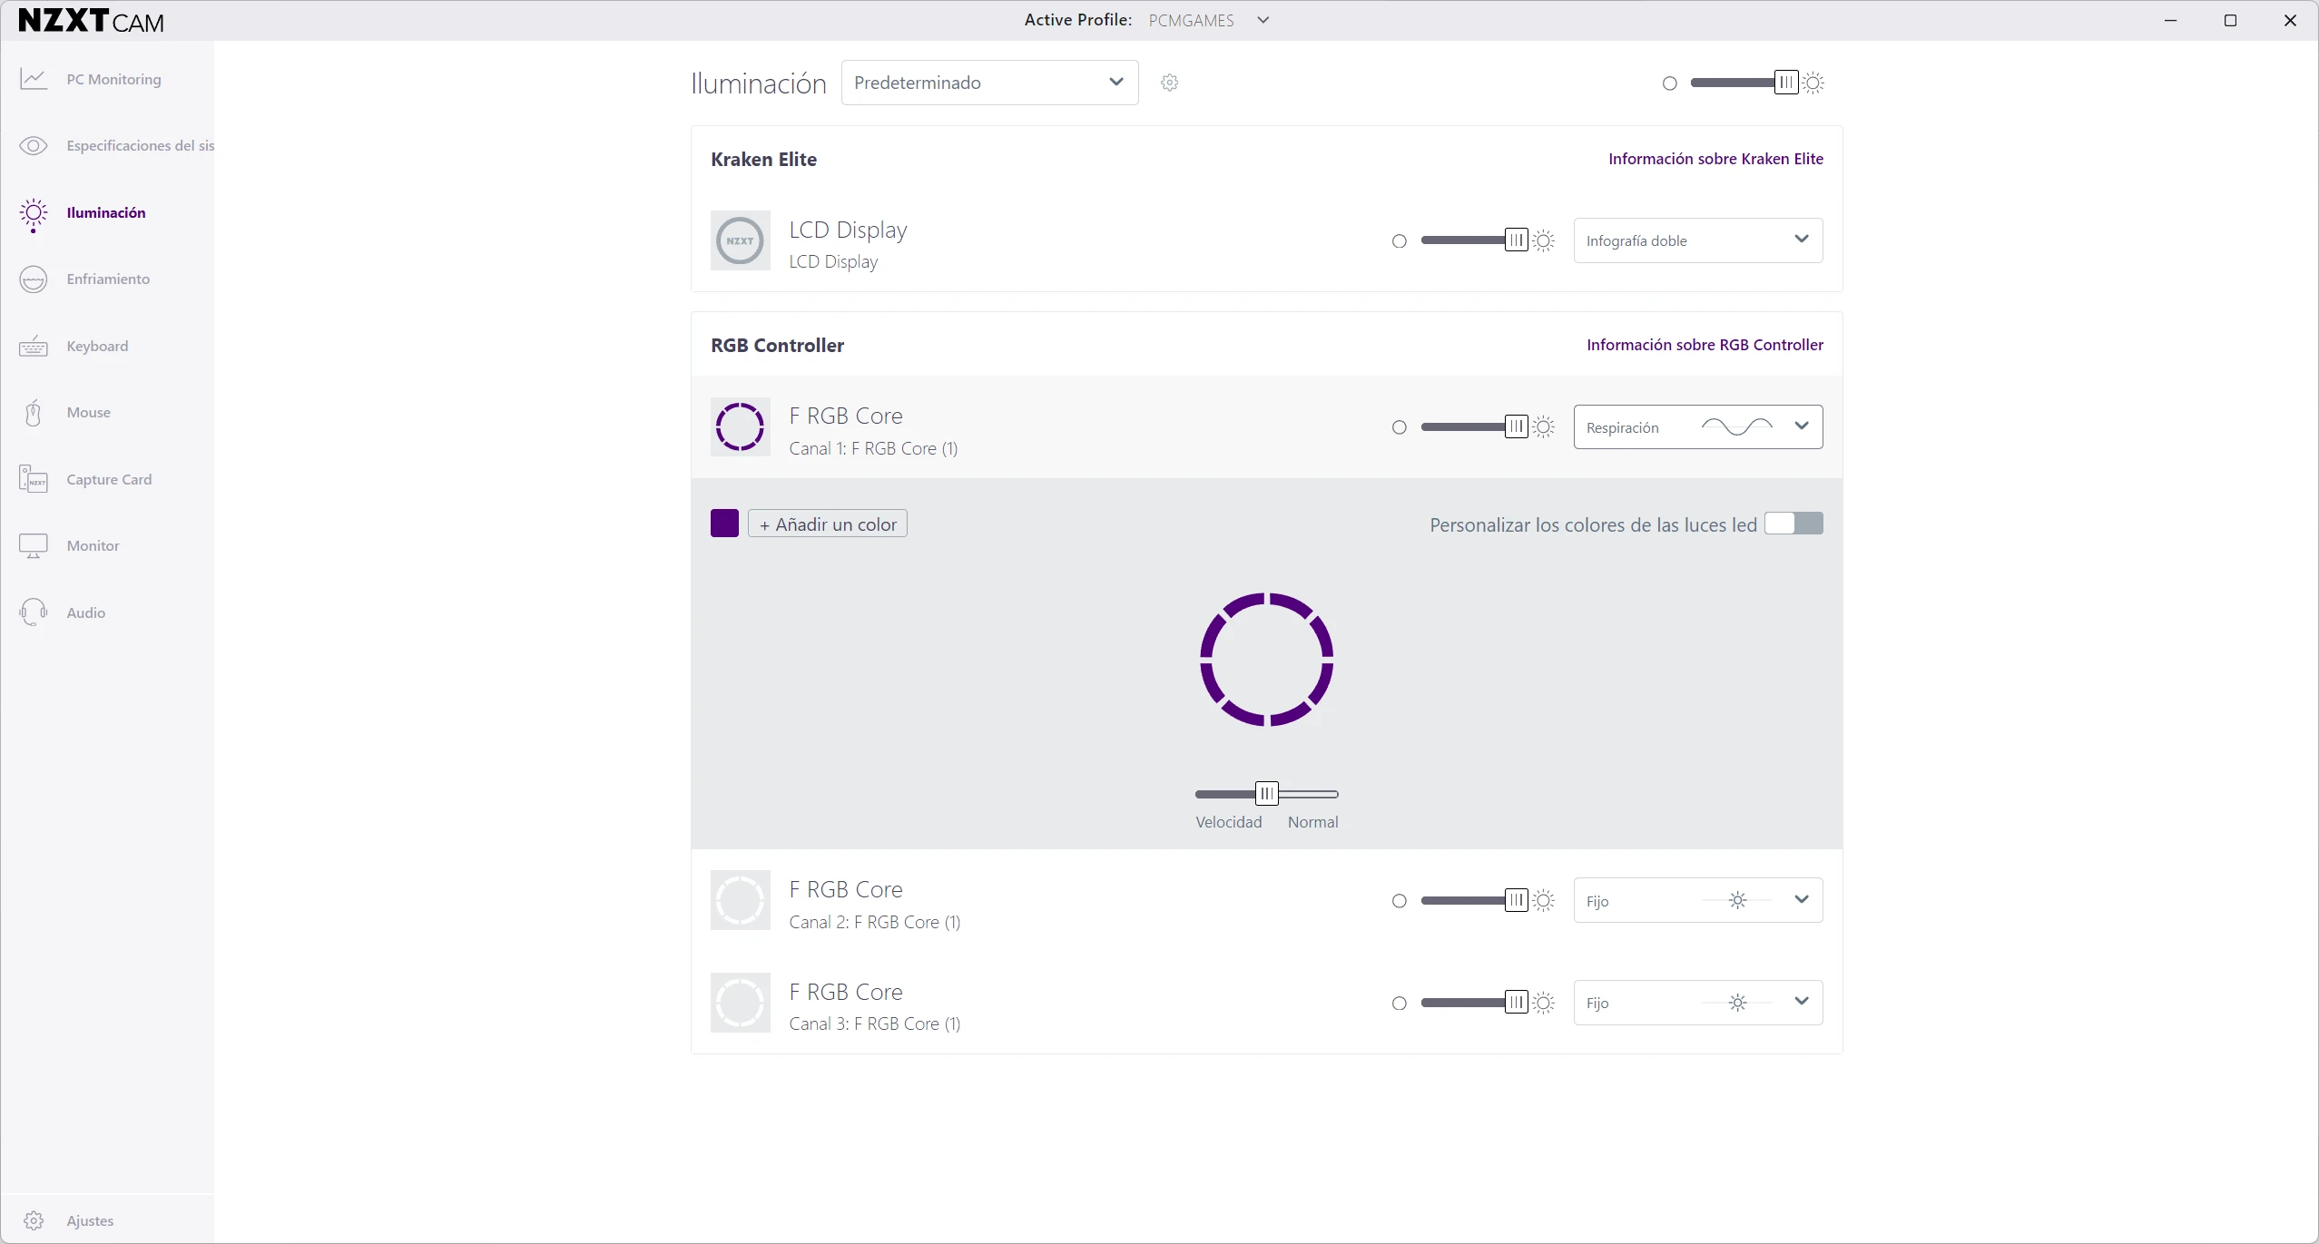Click the 'Normal' speed value label

coord(1312,822)
